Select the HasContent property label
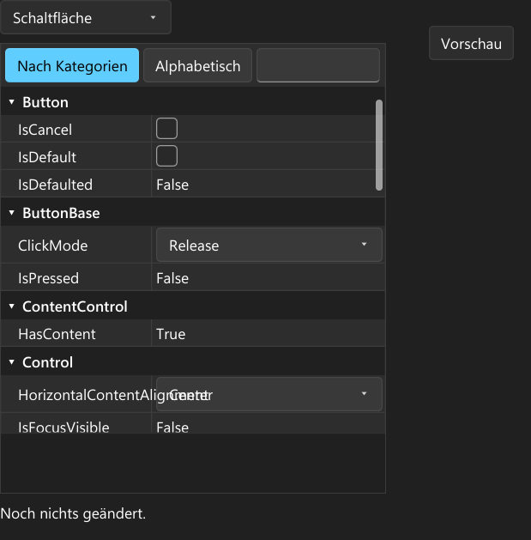The image size is (531, 540). (57, 334)
